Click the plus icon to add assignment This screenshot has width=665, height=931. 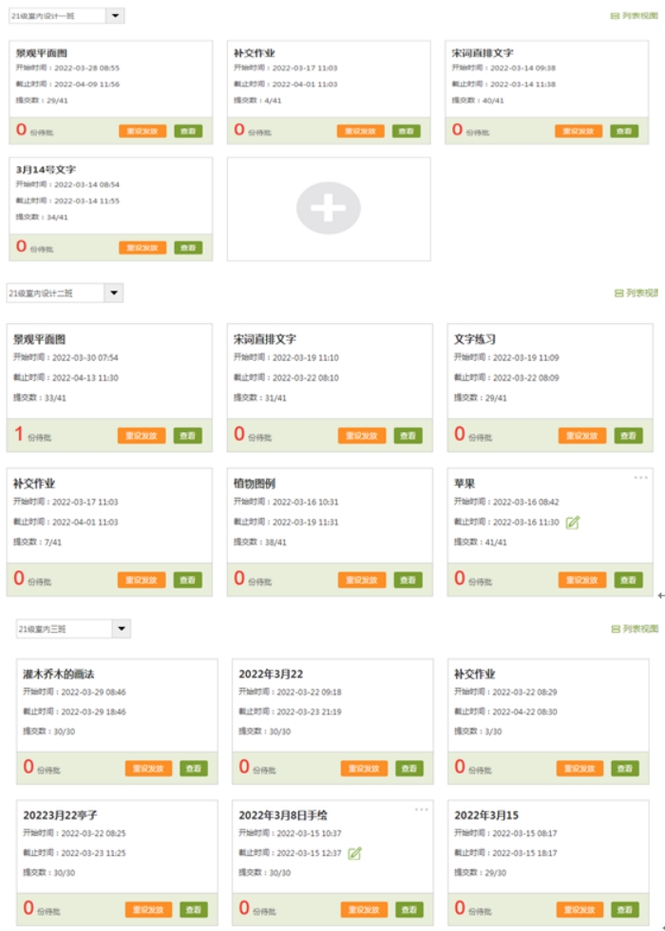[x=328, y=208]
